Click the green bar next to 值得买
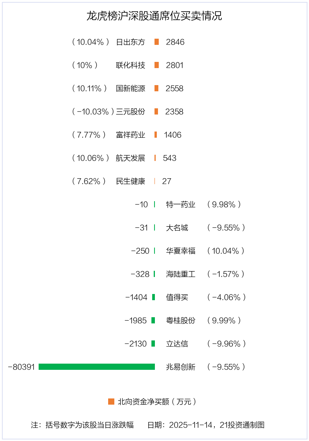309x441 pixels. [x=153, y=297]
